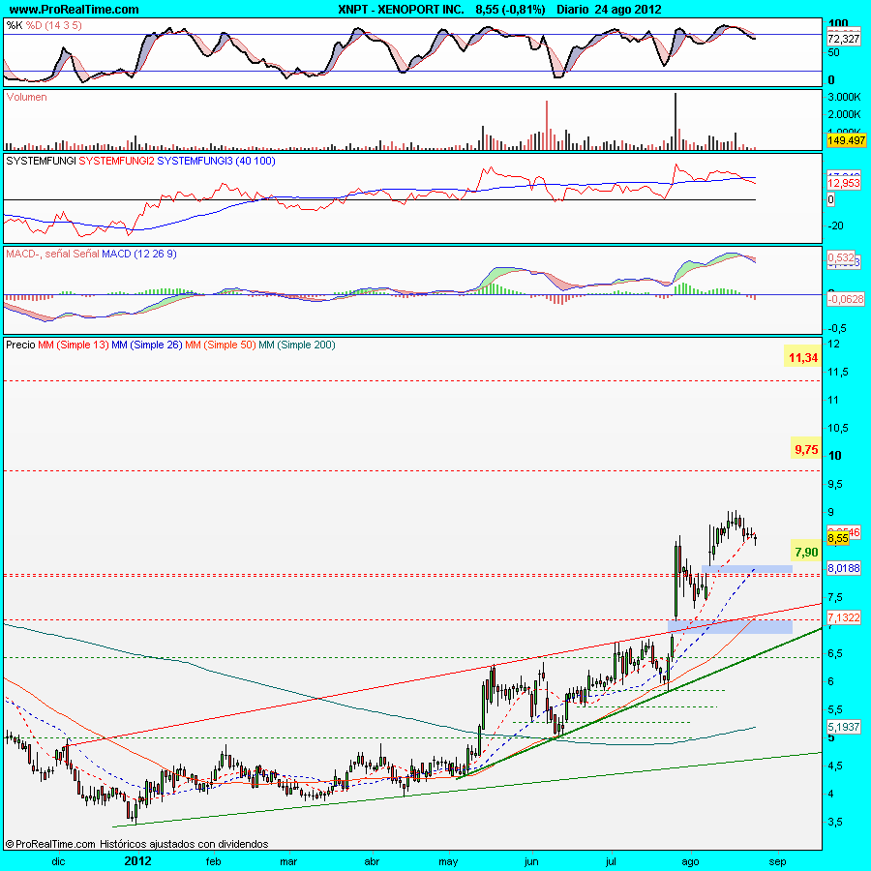The width and height of the screenshot is (871, 871).
Task: Click the 8,0188 moving average value
Action: point(844,568)
